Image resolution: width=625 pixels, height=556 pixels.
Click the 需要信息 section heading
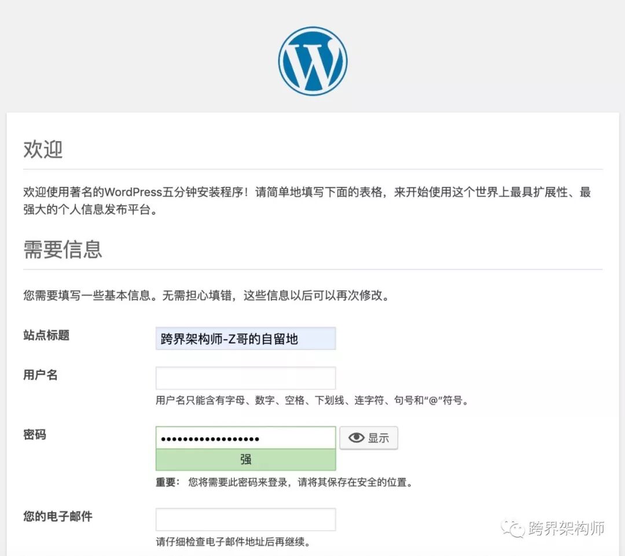[64, 249]
